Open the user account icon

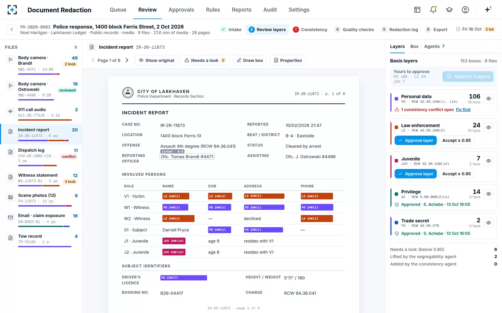(465, 10)
